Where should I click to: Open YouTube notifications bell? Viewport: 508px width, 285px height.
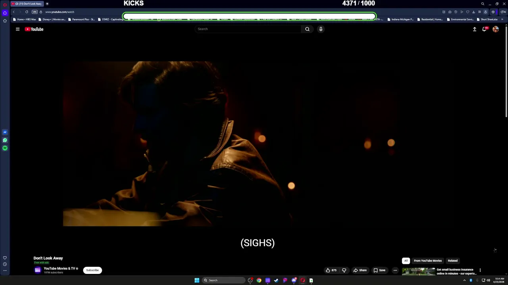(x=485, y=29)
